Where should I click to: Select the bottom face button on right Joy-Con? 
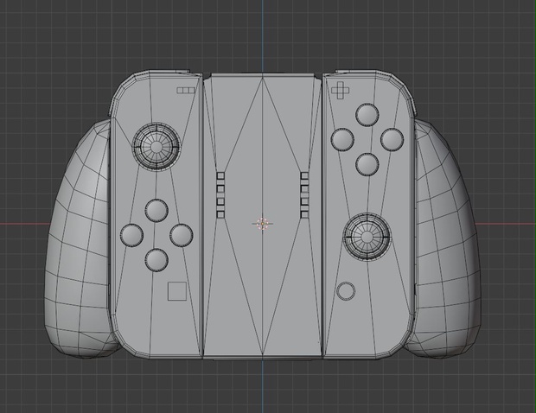[x=367, y=164]
